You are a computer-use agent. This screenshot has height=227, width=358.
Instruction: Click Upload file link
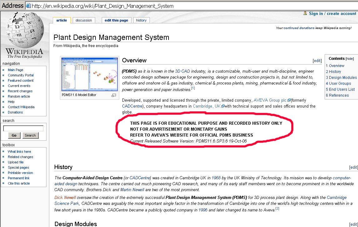pos(16,162)
